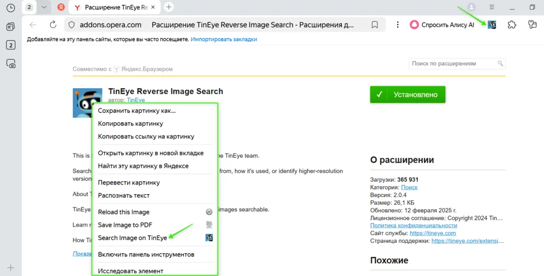Open the Поиск category link

[x=410, y=187]
